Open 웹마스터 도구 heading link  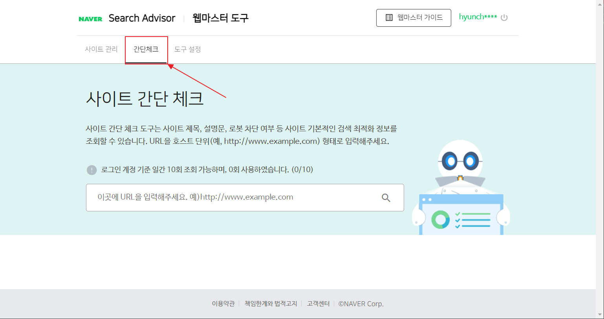point(220,18)
